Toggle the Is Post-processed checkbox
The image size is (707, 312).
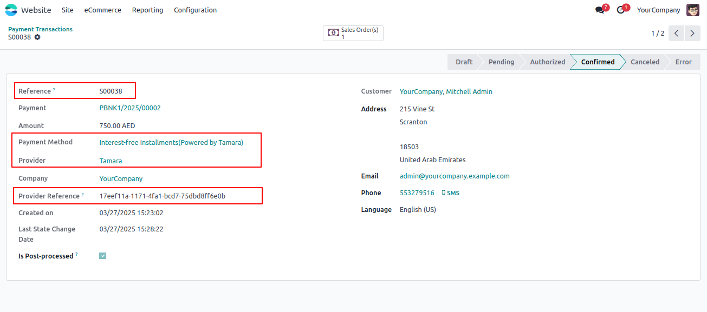(x=103, y=256)
